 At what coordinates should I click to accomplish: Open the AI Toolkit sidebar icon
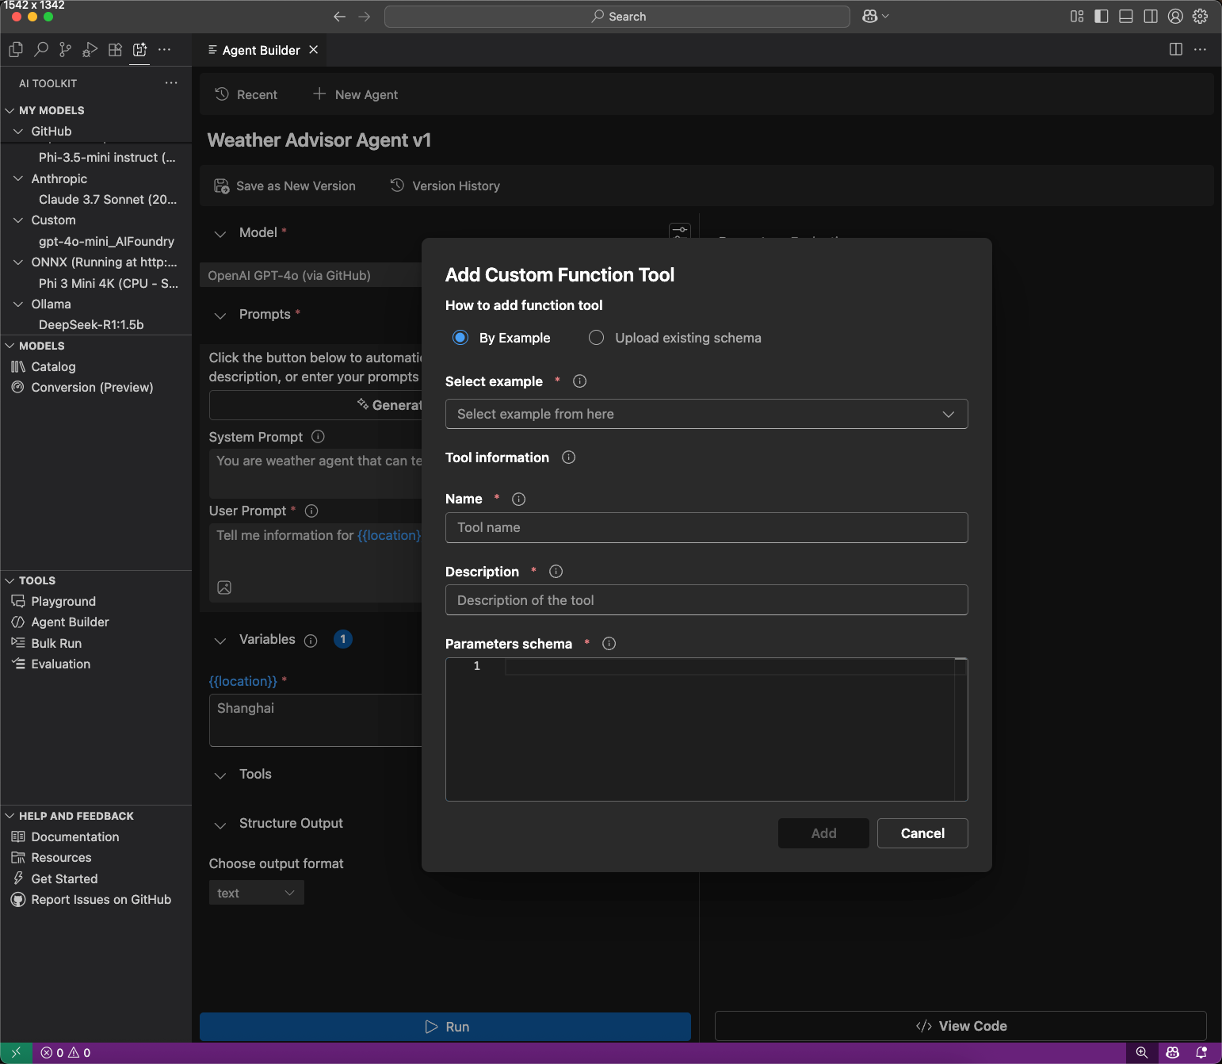[140, 49]
